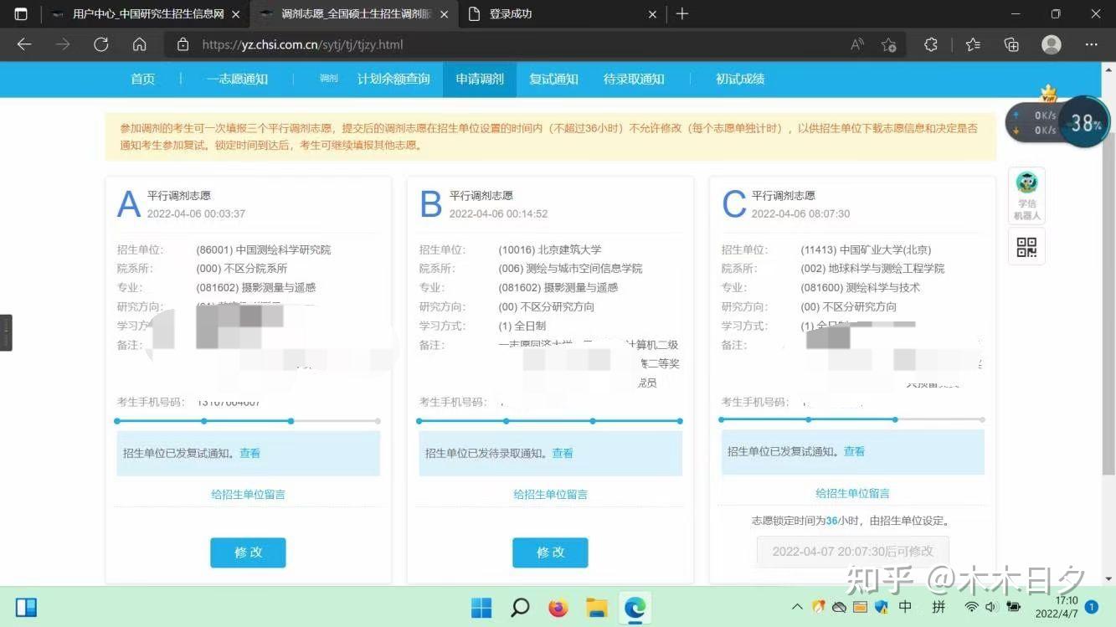Viewport: 1116px width, 627px height.
Task: Select the 申请调剂 navigation item
Action: click(480, 79)
